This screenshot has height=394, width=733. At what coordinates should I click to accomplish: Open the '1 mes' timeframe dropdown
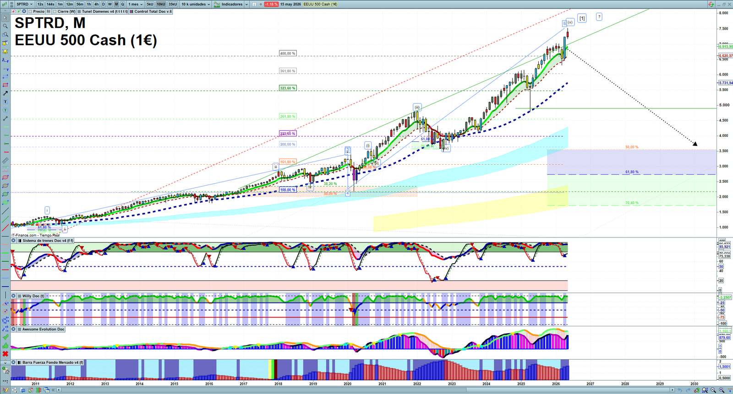click(x=135, y=4)
